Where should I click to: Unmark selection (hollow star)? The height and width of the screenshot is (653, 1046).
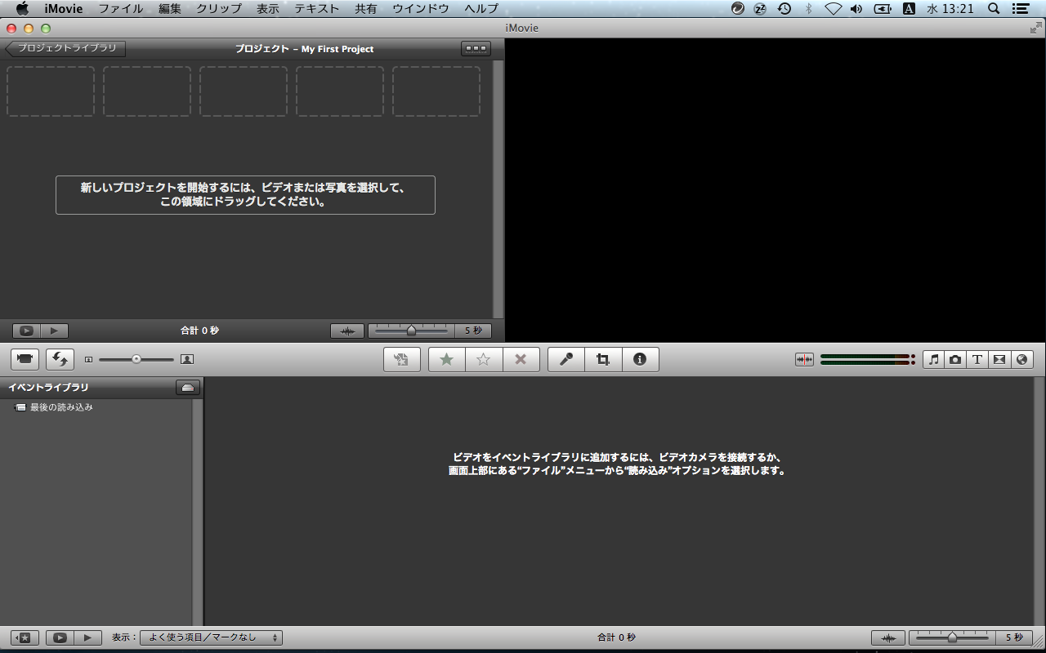coord(484,359)
